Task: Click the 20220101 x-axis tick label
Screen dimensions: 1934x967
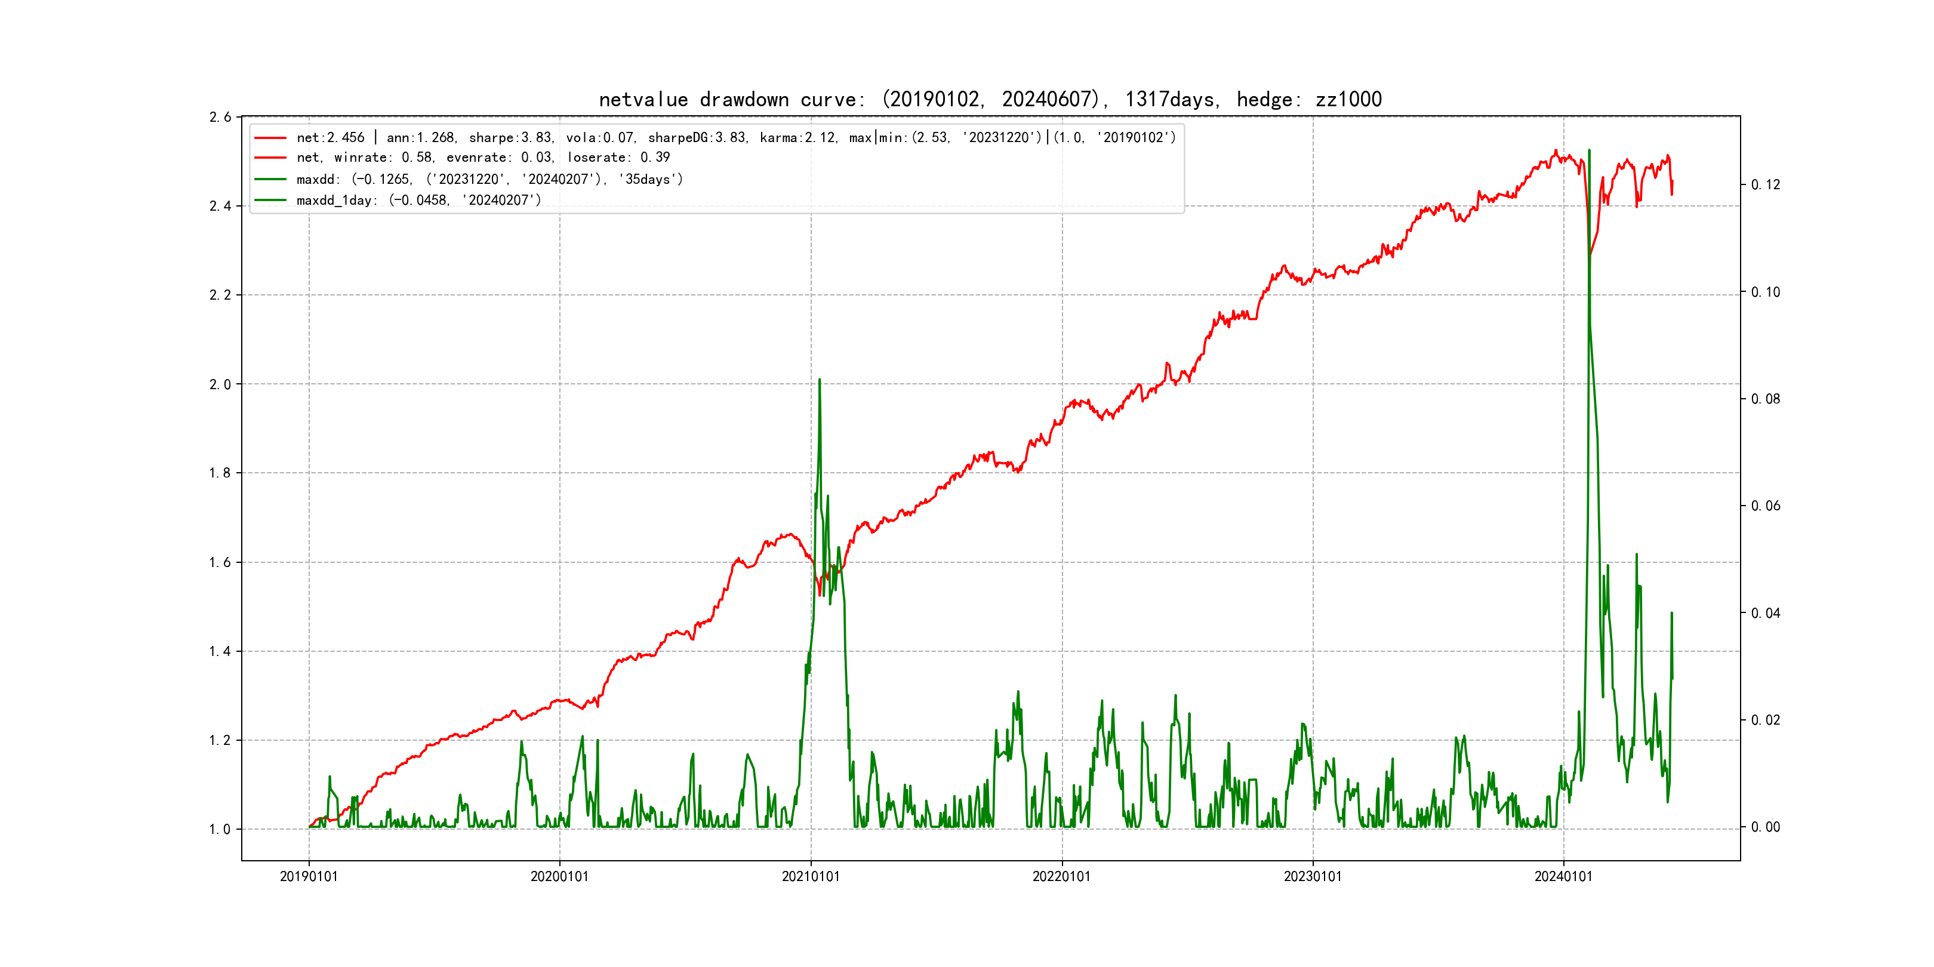Action: [x=1061, y=877]
